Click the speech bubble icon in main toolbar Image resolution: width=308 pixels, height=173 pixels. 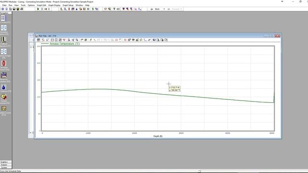[105, 9]
